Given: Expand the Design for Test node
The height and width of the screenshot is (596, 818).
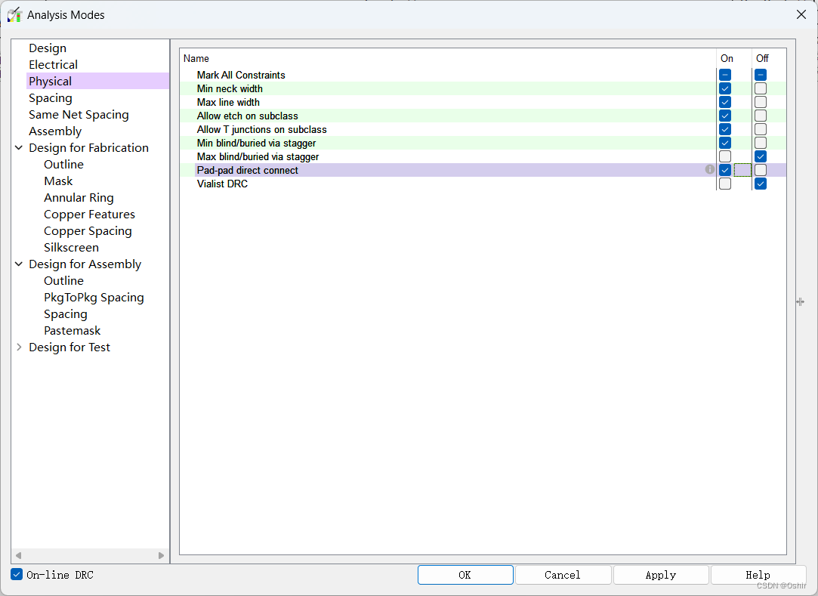Looking at the screenshot, I should 19,347.
